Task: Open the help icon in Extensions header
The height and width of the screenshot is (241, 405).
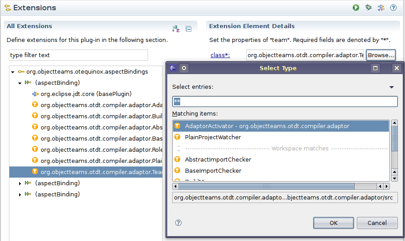Action: pos(393,8)
